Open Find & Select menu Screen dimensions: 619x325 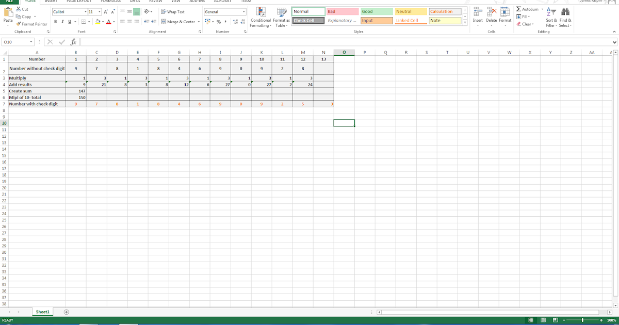[x=565, y=18]
